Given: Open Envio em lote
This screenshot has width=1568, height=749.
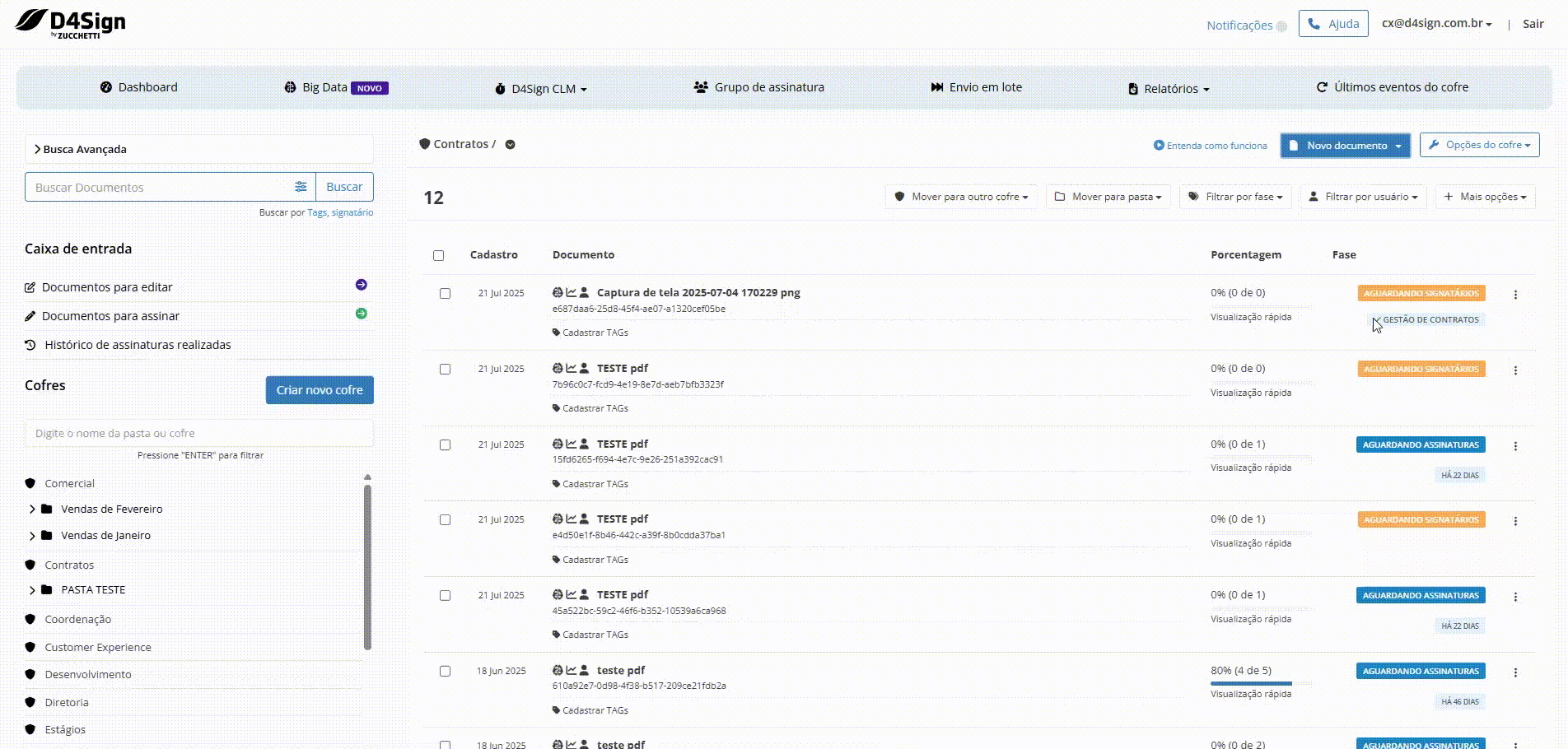Looking at the screenshot, I should [x=977, y=87].
